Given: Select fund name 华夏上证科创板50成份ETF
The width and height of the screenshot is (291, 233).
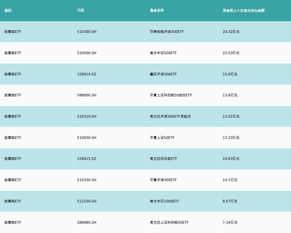Looking at the screenshot, I should [171, 95].
